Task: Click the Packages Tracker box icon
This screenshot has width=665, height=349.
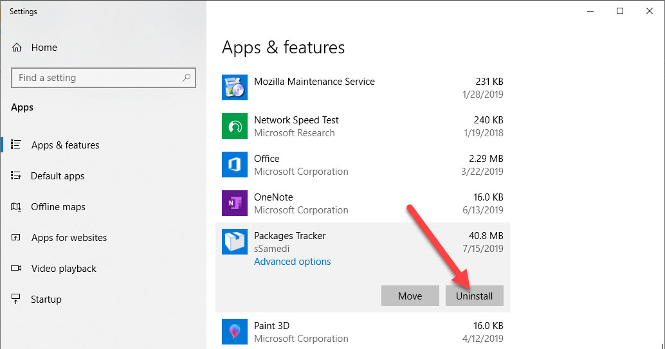Action: [235, 242]
